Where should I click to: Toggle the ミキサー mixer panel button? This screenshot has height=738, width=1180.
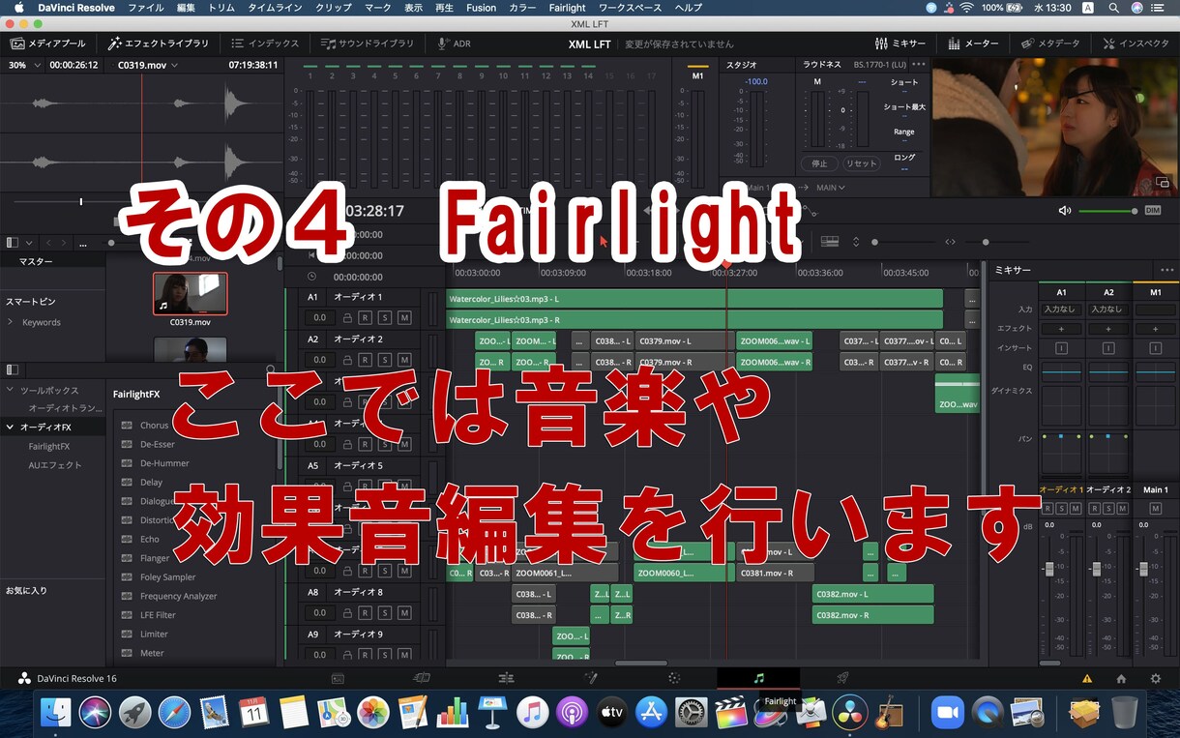(900, 44)
